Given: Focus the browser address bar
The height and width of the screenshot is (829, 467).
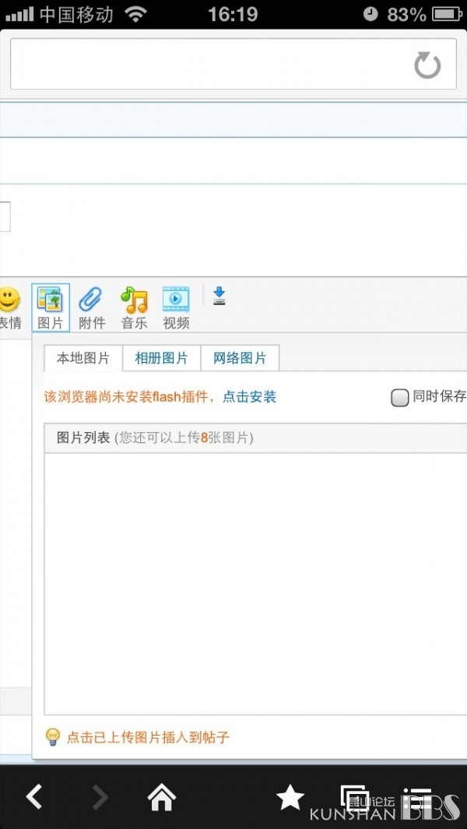Looking at the screenshot, I should click(233, 64).
